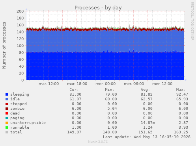The width and height of the screenshot is (196, 146).
Task: Click the 'dead' legend label
Action: point(15,113)
